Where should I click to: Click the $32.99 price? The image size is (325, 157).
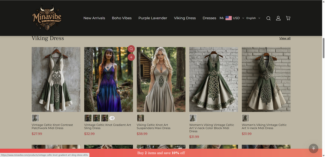(89, 134)
